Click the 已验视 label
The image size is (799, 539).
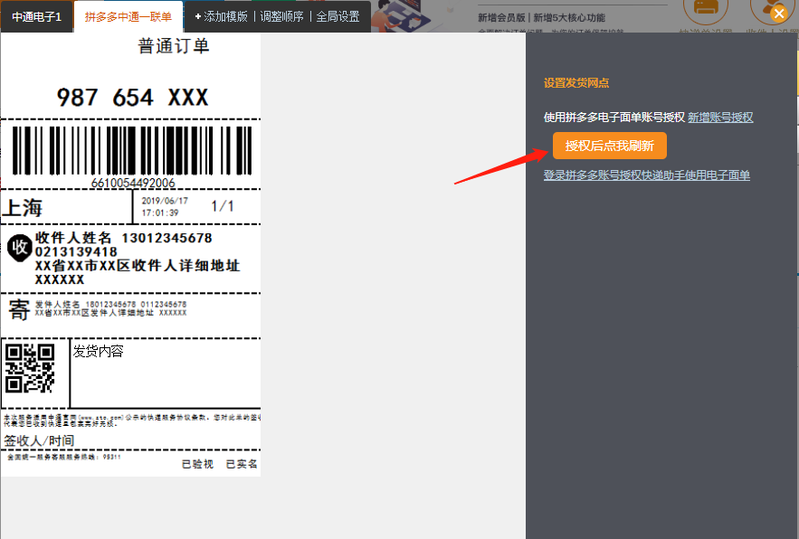(197, 464)
